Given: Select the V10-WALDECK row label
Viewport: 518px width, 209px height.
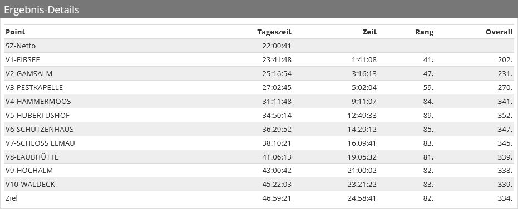Looking at the screenshot, I should (31, 184).
